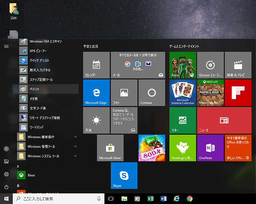Screen dimensions: 256x204
Task: Open the Minecraft tile
Action: [210, 92]
